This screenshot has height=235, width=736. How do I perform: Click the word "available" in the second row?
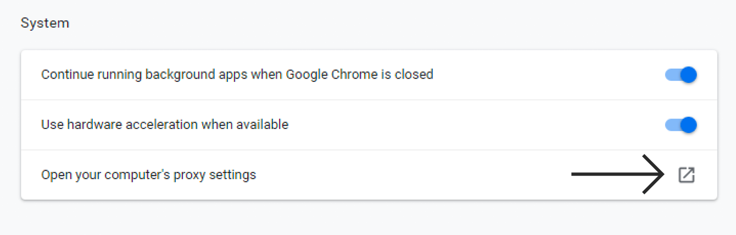point(262,125)
